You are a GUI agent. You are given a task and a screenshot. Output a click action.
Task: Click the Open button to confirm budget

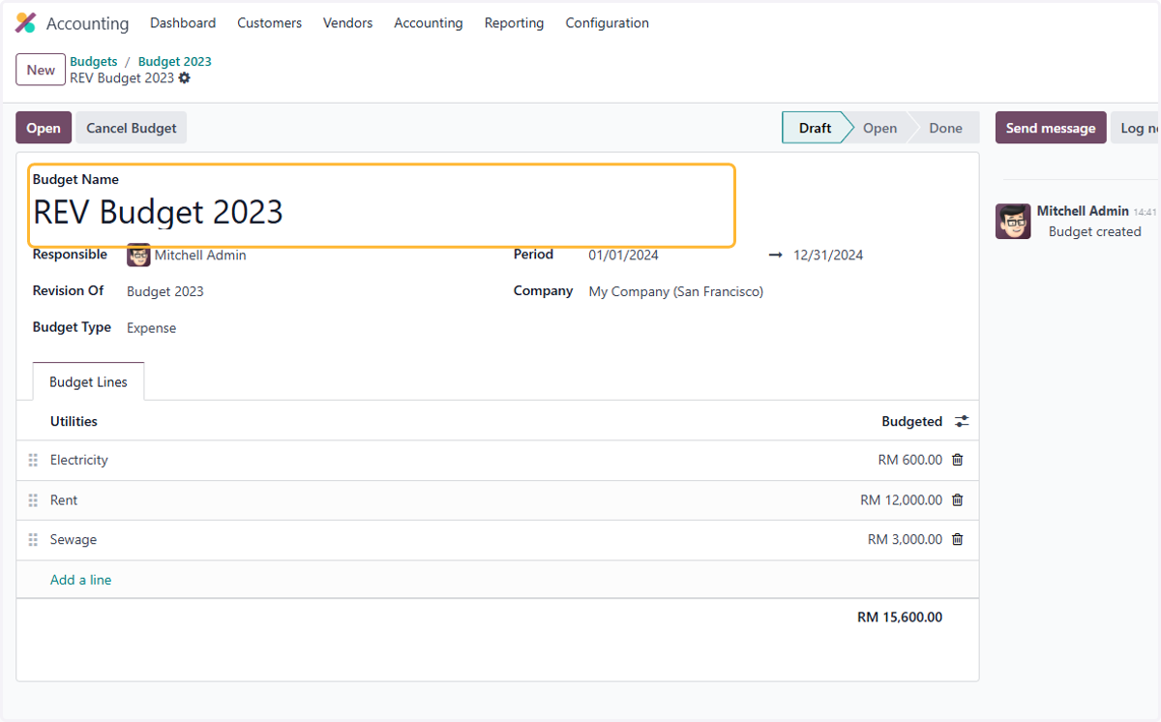click(x=44, y=128)
